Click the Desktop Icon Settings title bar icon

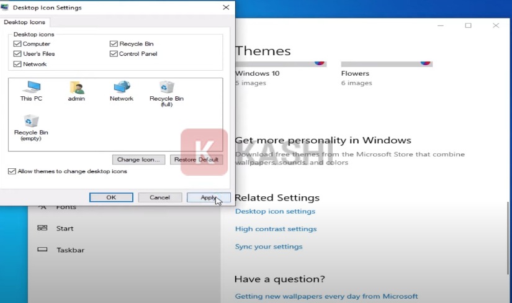tap(4, 7)
